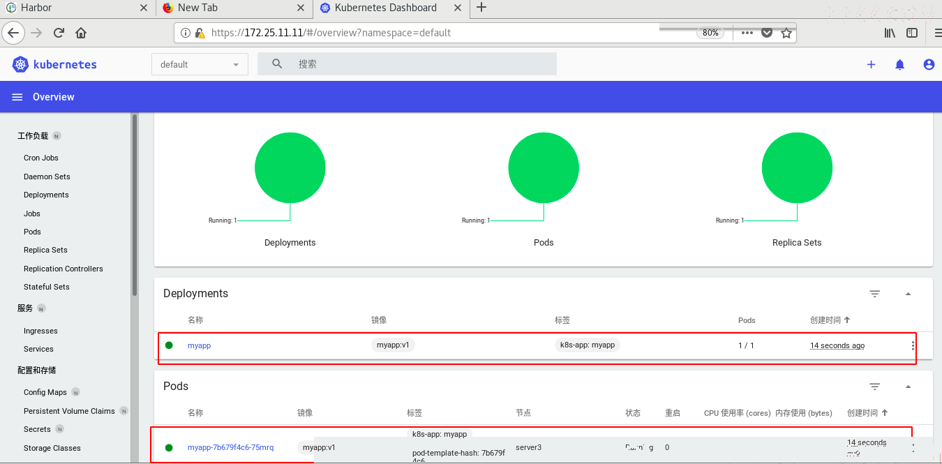Collapse the Deployments card
The image size is (942, 464).
(x=908, y=294)
